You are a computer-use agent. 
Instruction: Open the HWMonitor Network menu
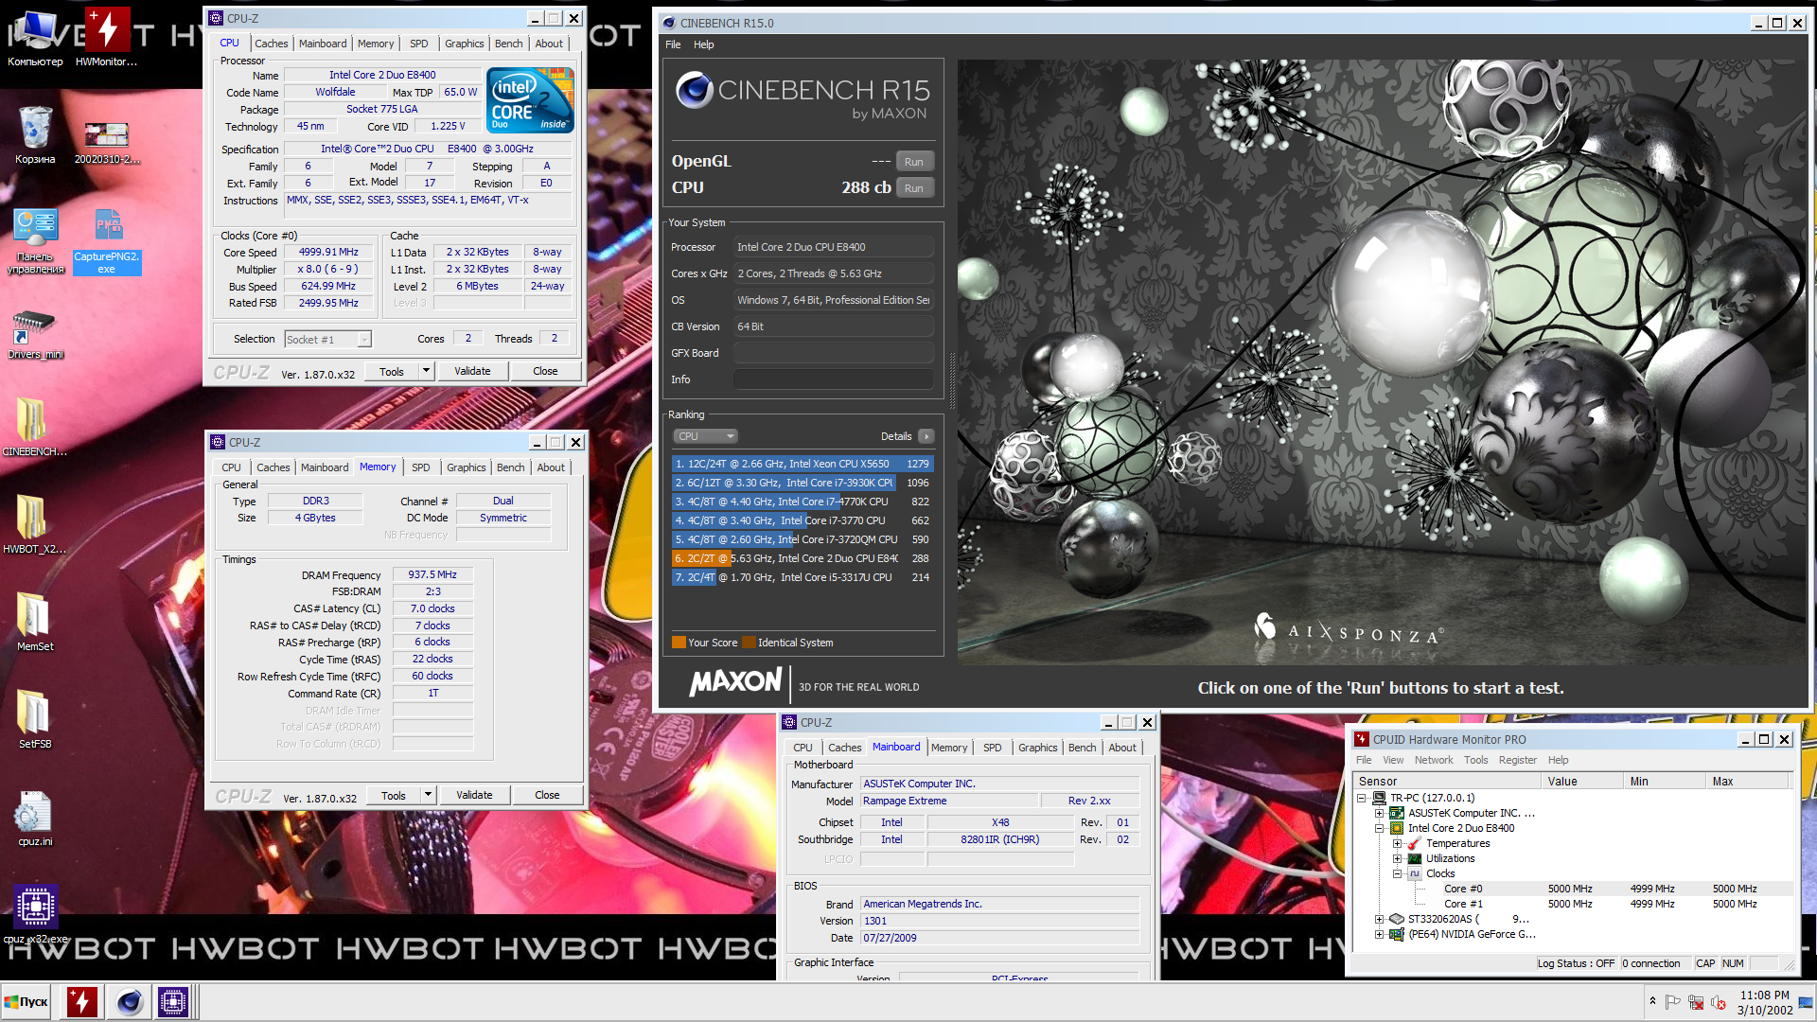(1433, 760)
